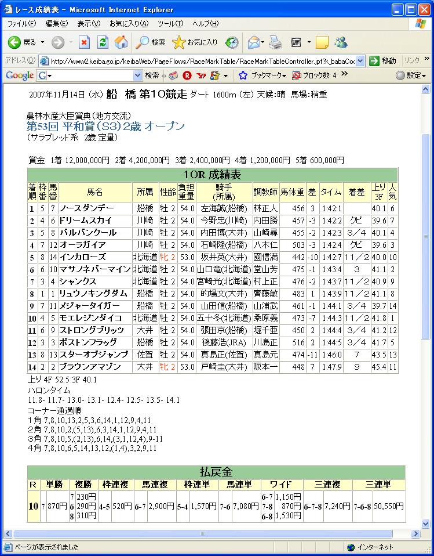Open the History clock icon
Viewport: 434px width, 556px height.
(232, 42)
